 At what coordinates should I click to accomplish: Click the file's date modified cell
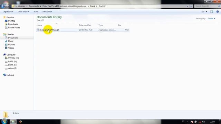[x=86, y=30]
